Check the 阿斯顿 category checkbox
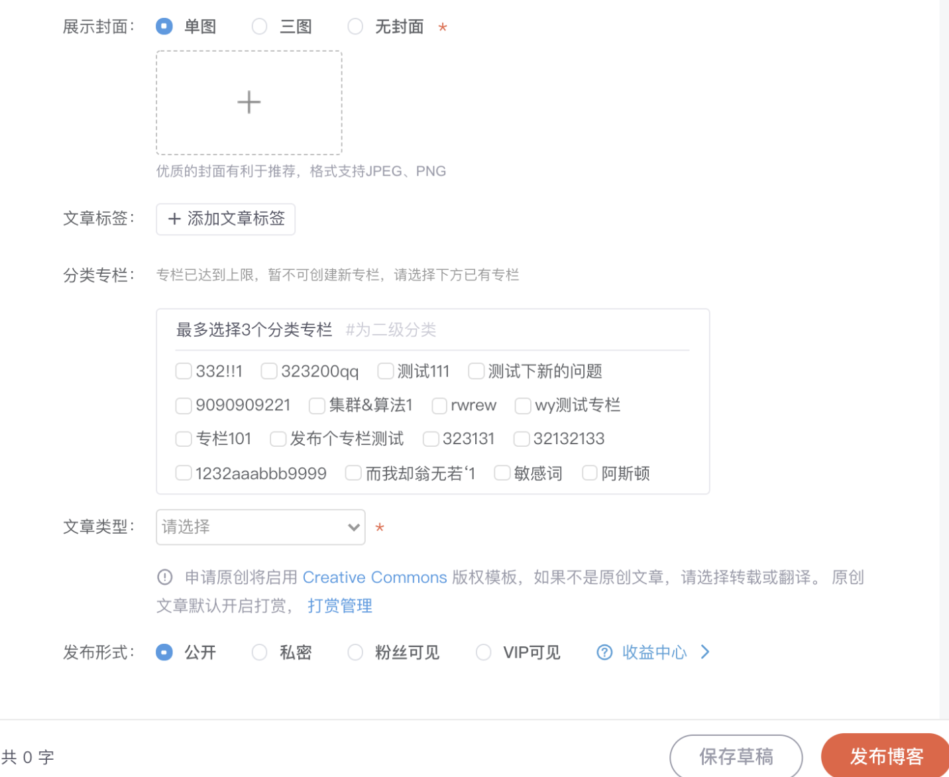Screen dimensions: 949x777 pos(590,473)
